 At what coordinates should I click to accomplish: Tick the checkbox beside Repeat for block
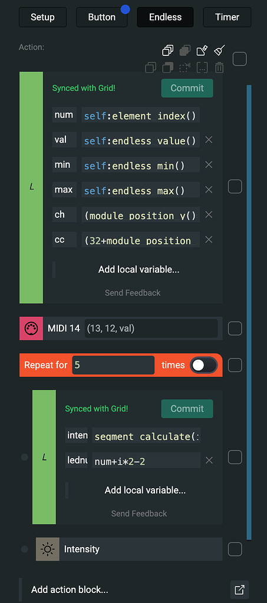[235, 365]
